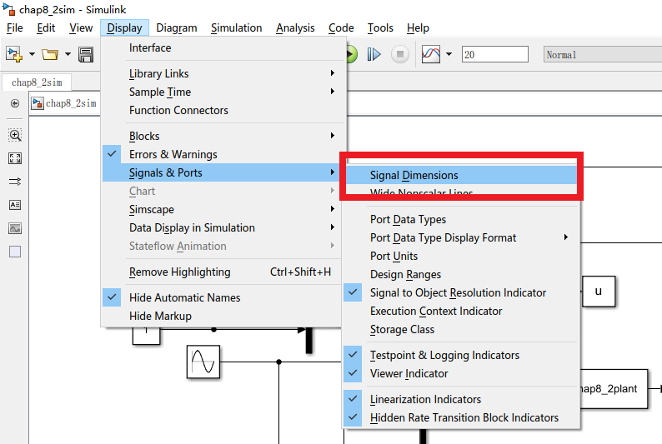Choose Interface in the Display menu
The image size is (662, 444).
[x=222, y=48]
